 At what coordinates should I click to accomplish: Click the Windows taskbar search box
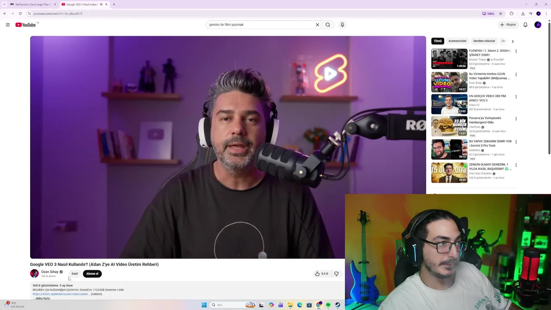coord(232,305)
